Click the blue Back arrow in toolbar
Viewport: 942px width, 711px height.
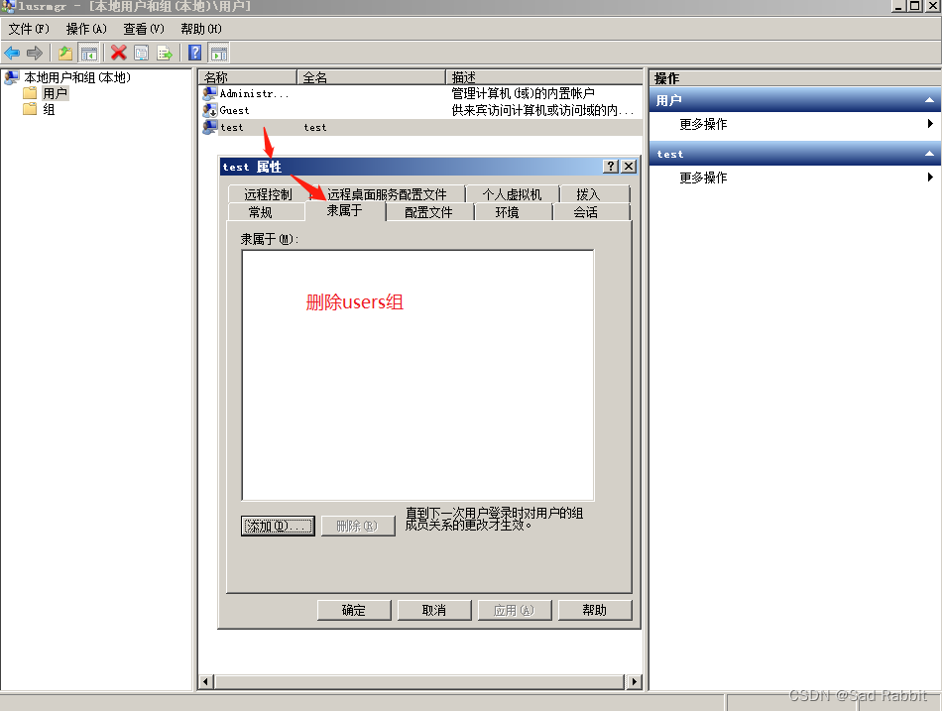(x=12, y=54)
